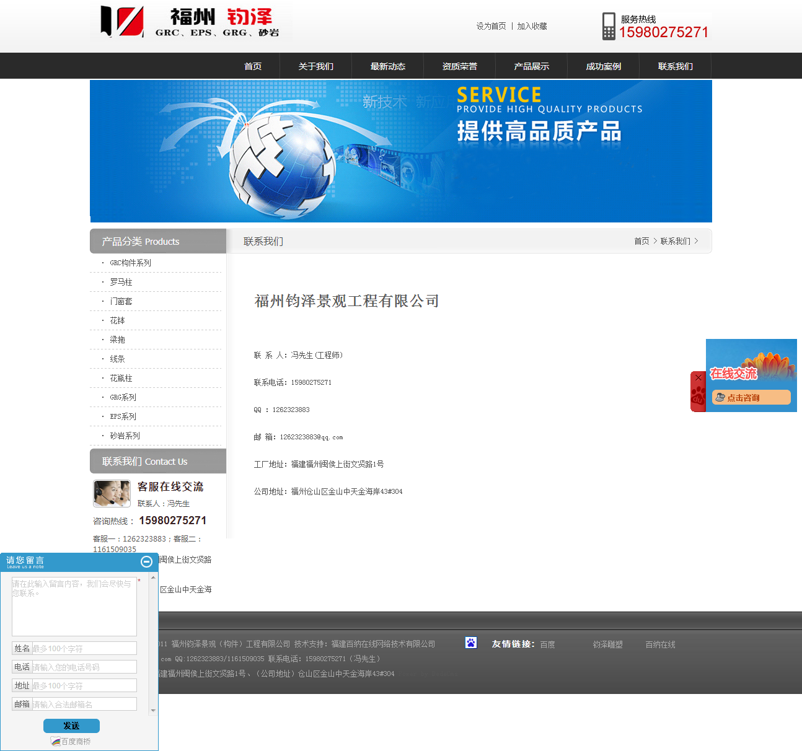Open the 钧泽雕塑 friendly link

point(607,644)
